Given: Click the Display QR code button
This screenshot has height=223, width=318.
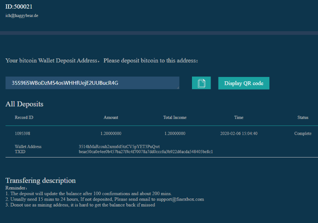Looking at the screenshot, I should [x=244, y=83].
